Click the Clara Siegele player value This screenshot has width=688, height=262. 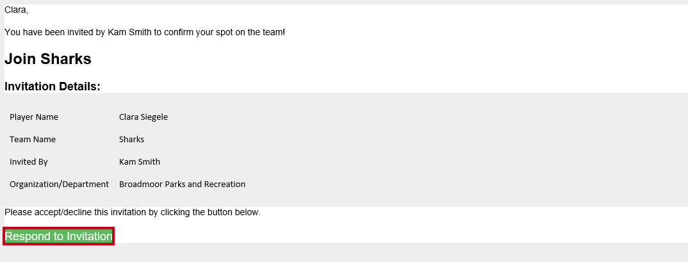(143, 117)
